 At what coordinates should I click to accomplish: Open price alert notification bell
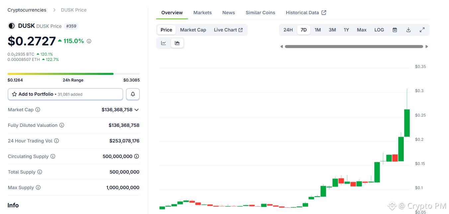[133, 94]
